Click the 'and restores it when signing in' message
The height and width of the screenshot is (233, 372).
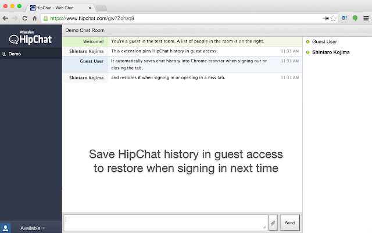tap(168, 77)
